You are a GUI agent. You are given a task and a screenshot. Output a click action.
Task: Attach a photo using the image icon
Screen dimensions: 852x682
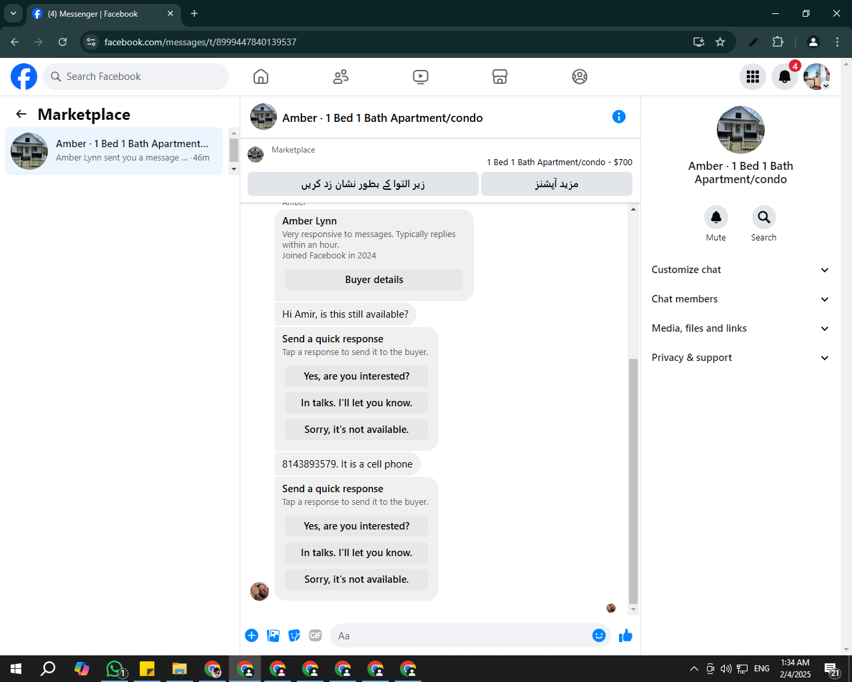click(273, 635)
